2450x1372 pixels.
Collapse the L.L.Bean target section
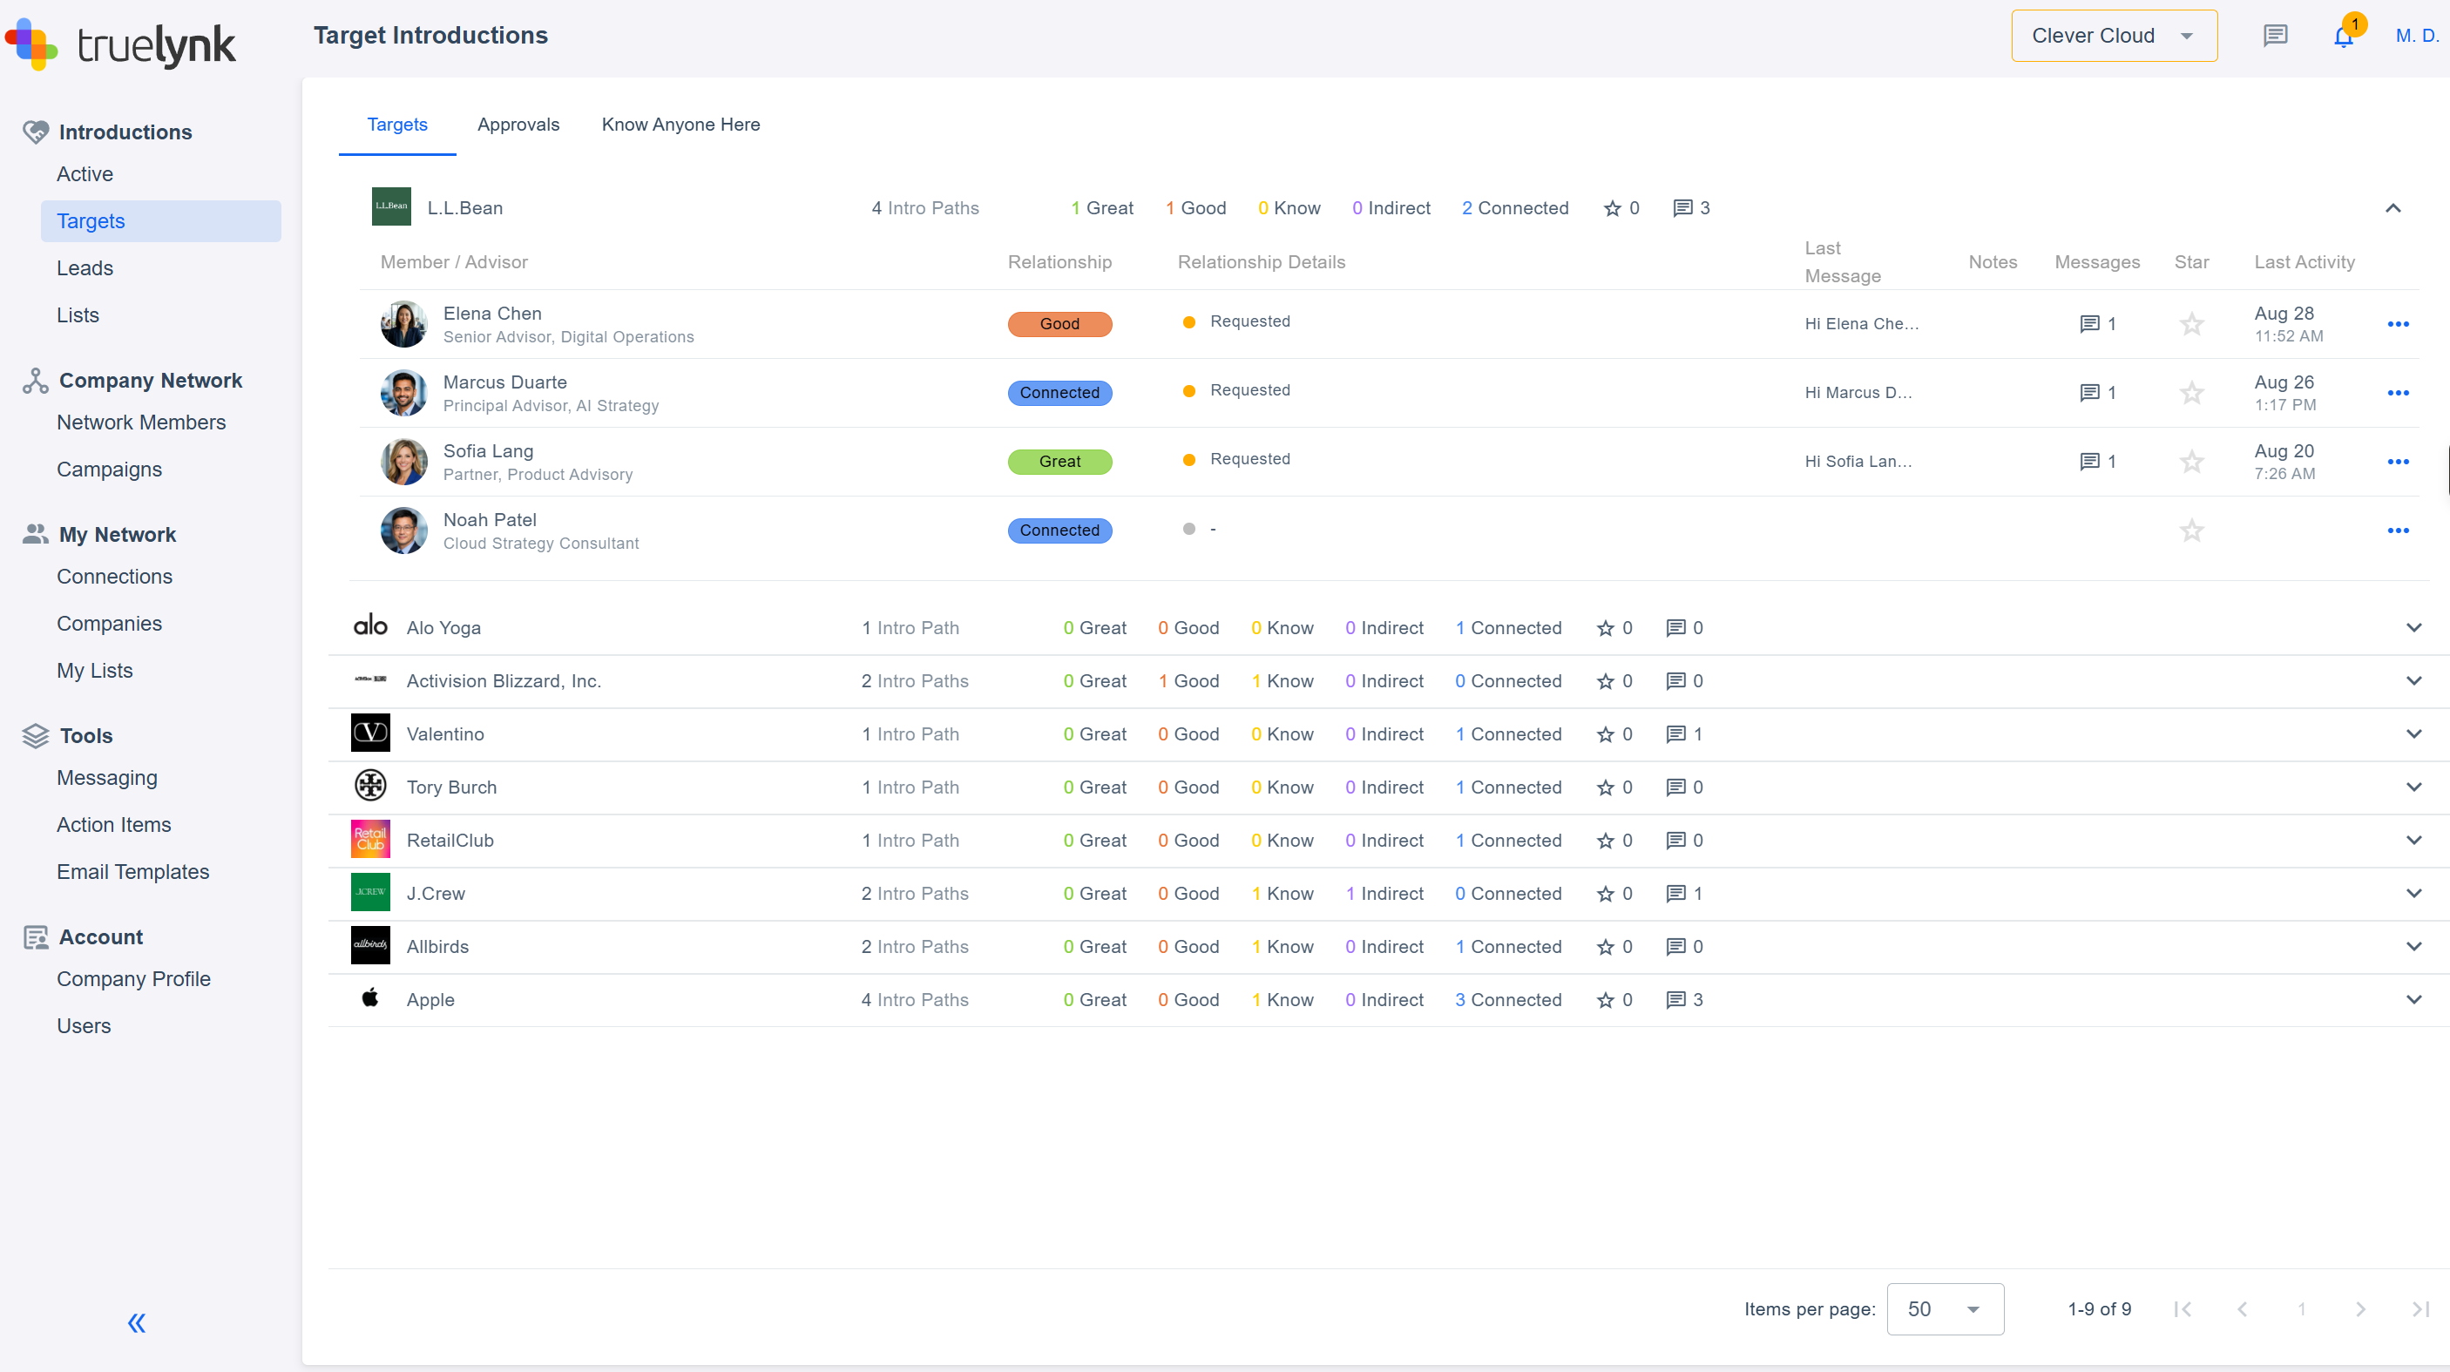click(x=2393, y=208)
